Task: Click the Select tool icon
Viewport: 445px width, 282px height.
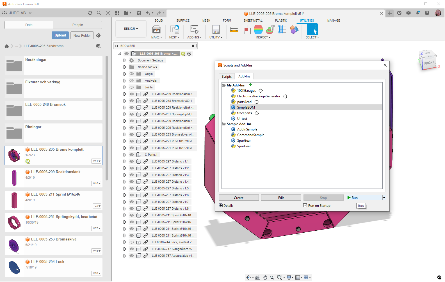Action: pos(312,29)
